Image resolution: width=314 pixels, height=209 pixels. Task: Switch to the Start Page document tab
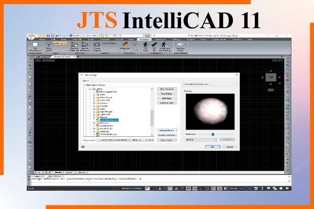(45, 57)
